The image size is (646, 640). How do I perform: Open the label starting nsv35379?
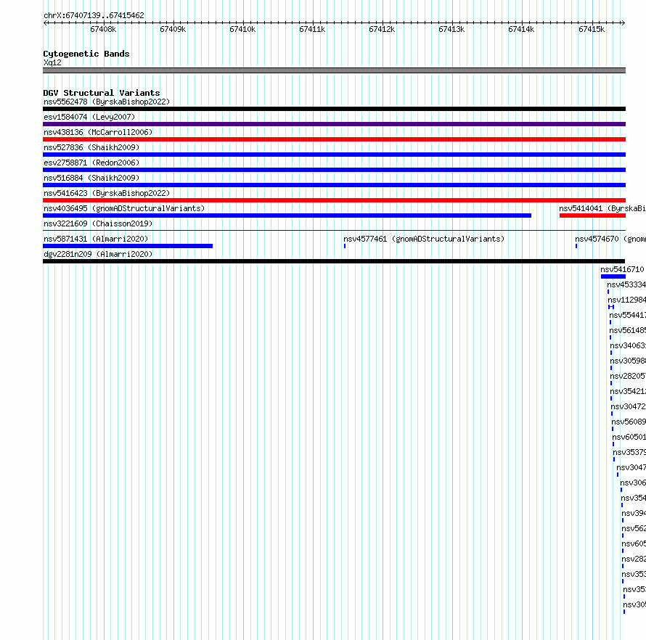point(629,452)
